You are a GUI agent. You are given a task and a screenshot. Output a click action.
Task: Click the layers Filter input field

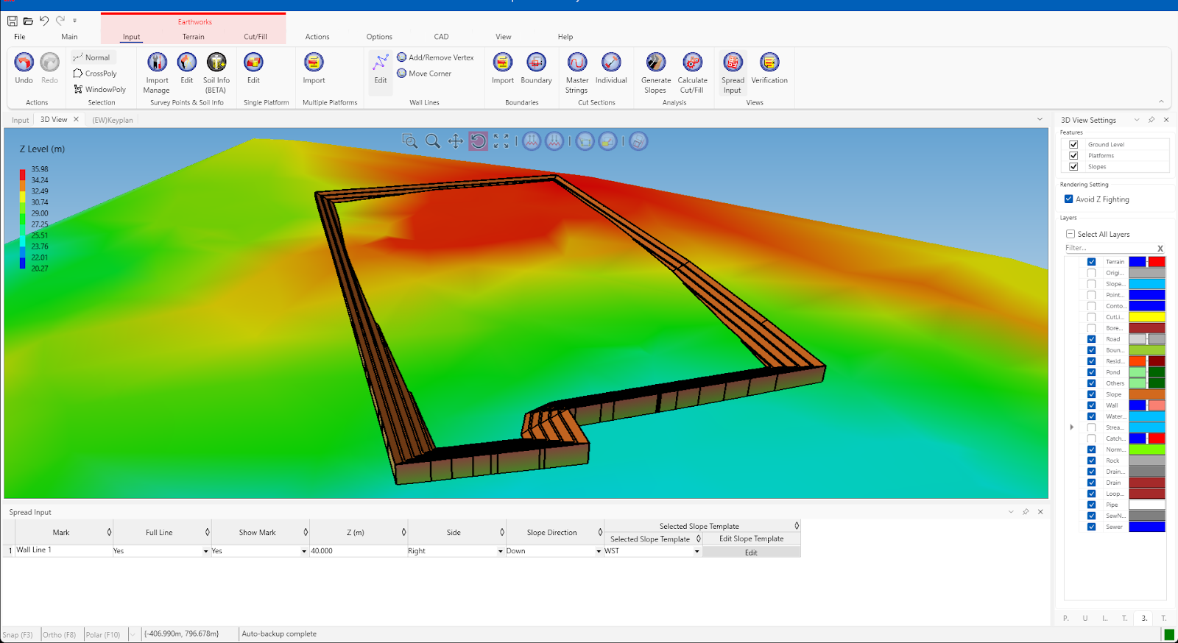coord(1110,248)
